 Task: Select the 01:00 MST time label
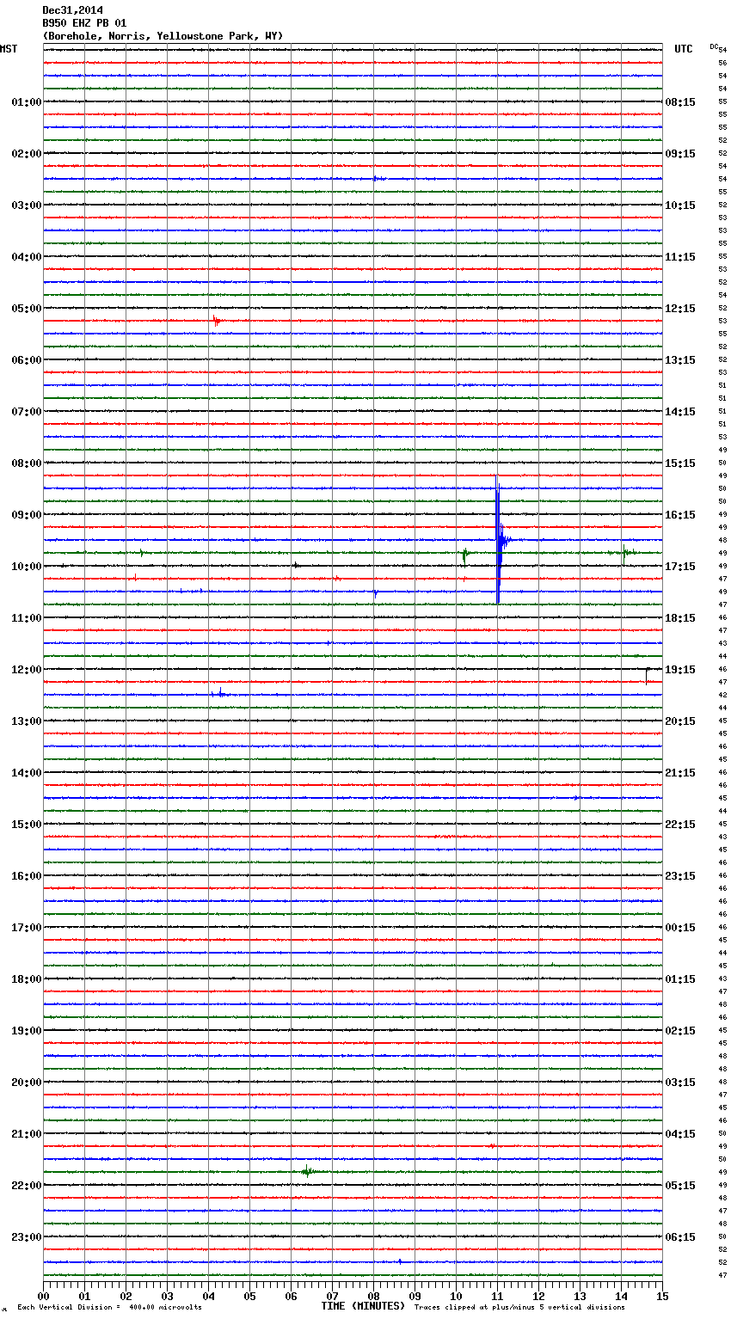tap(26, 102)
